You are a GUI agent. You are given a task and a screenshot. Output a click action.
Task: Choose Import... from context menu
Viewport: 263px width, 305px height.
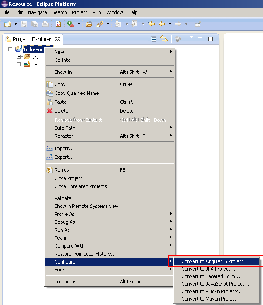click(109, 148)
